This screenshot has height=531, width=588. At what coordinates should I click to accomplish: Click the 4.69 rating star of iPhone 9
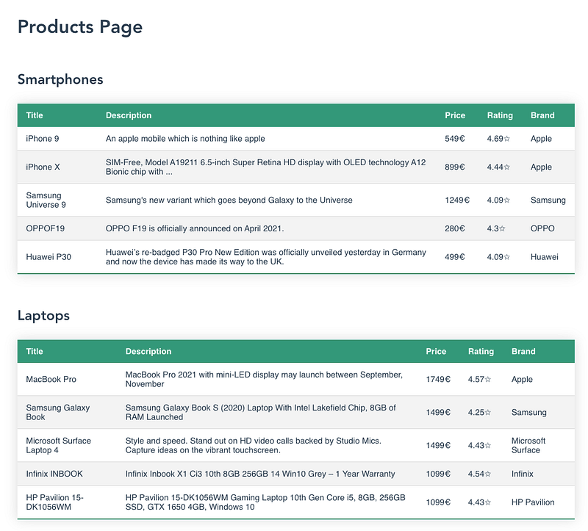point(507,139)
